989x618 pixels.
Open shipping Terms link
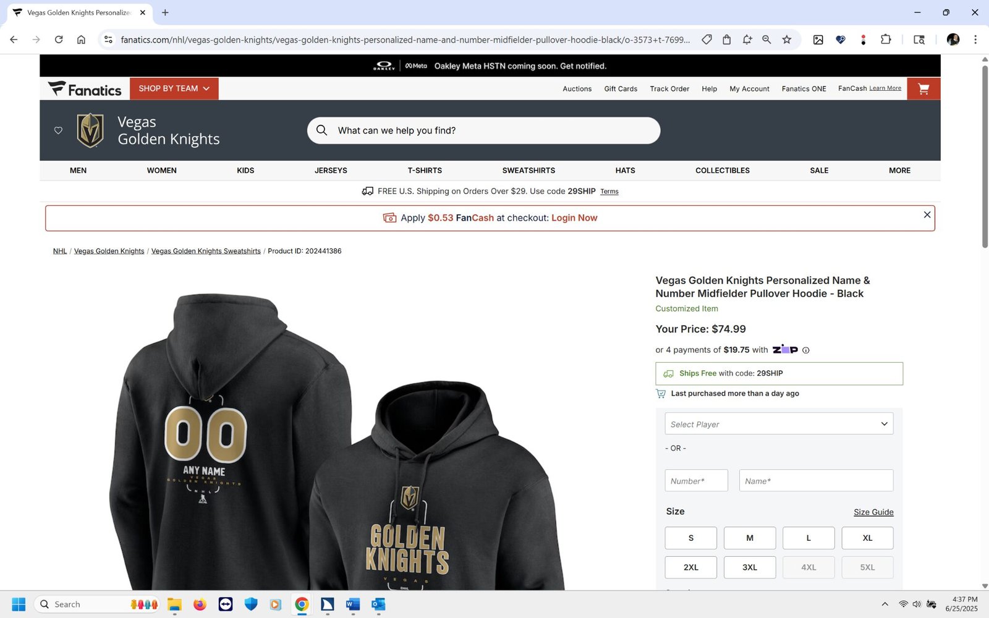pyautogui.click(x=609, y=192)
